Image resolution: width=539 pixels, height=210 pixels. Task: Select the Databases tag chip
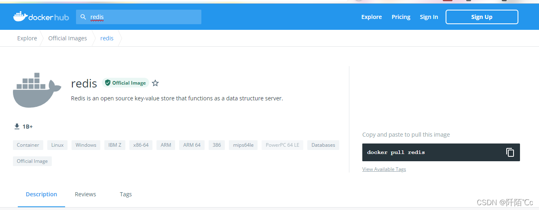coord(323,145)
